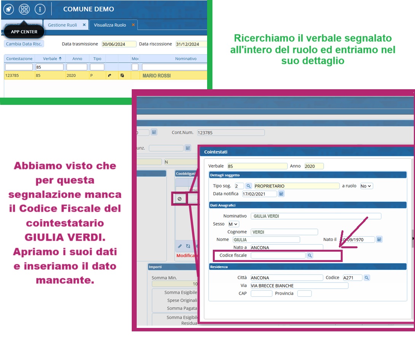Image resolution: width=415 pixels, height=347 pixels.
Task: Switch to the Gestione Ruoli tab
Action: point(62,25)
